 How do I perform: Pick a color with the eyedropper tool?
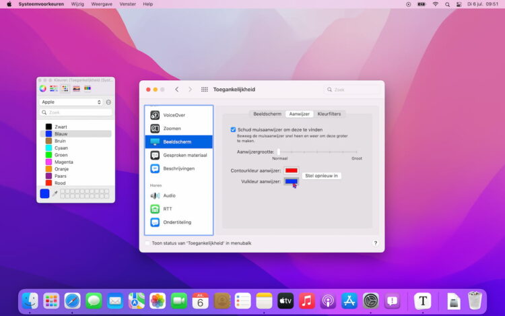55,193
